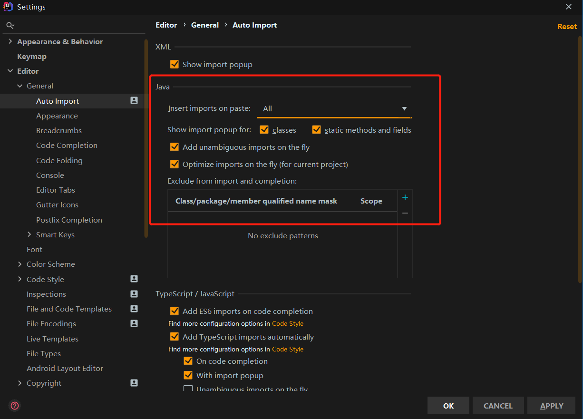Image resolution: width=583 pixels, height=419 pixels.
Task: Open help via the question mark icon
Action: [15, 406]
